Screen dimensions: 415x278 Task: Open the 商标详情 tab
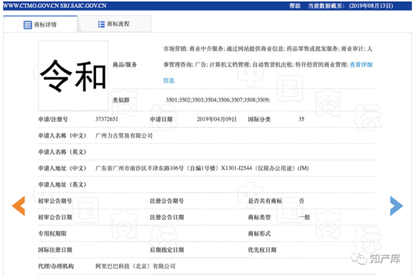(40, 25)
